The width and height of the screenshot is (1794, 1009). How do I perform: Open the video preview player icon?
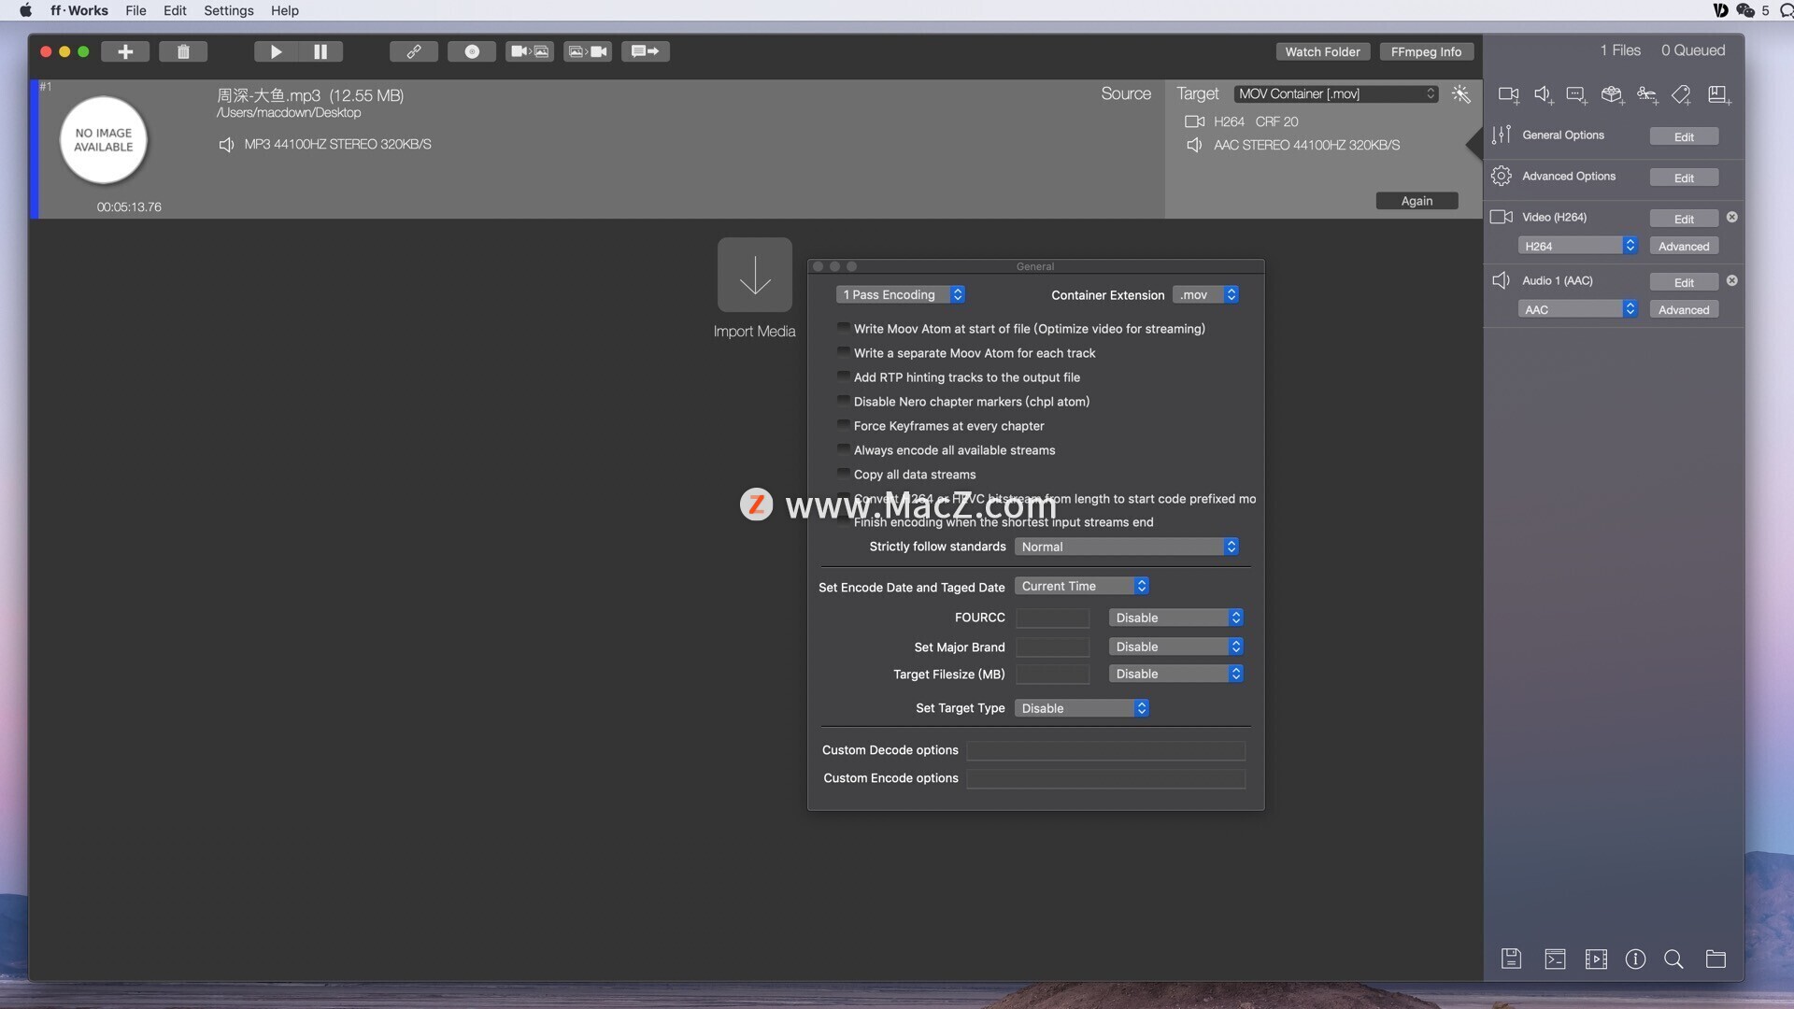1596,959
